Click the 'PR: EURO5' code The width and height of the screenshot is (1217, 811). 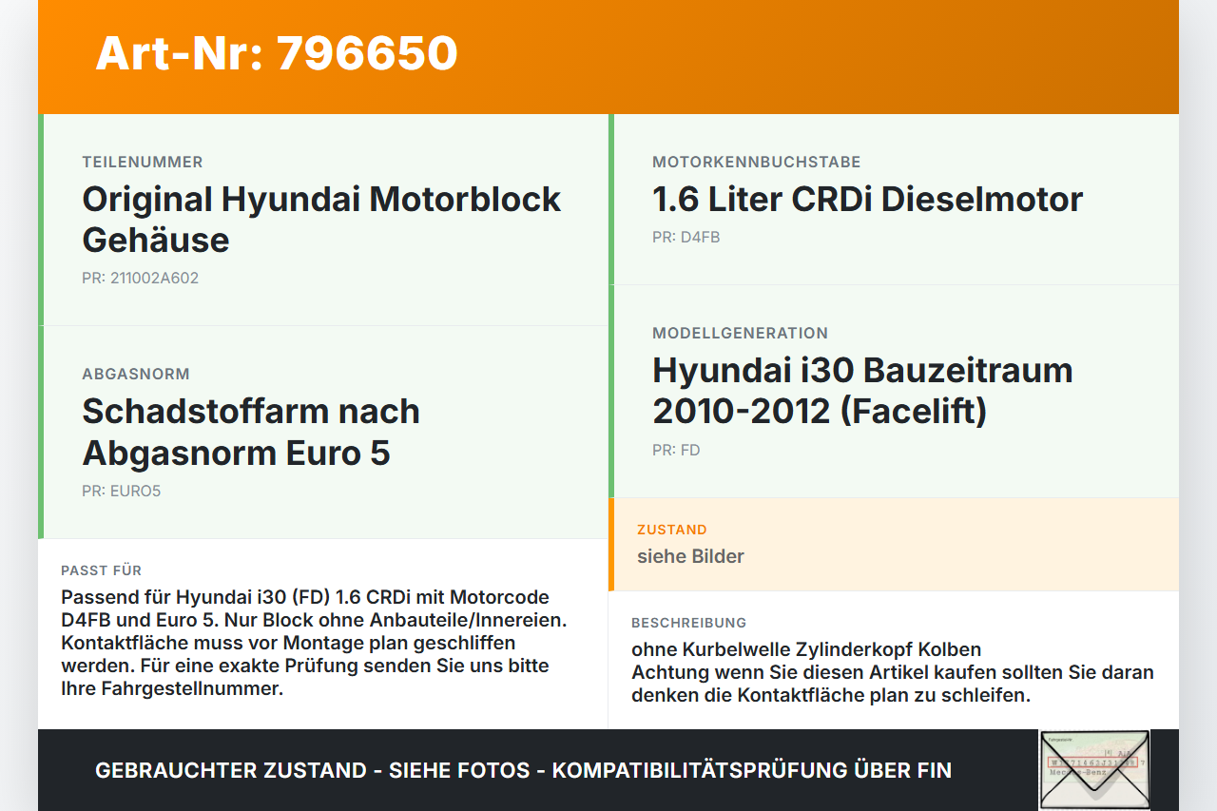122,492
